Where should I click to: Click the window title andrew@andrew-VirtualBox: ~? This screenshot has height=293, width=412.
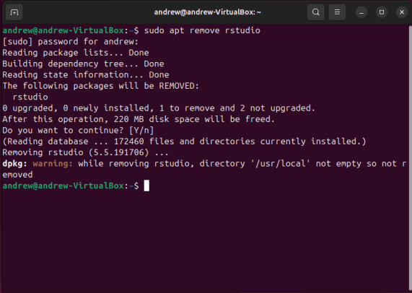[x=207, y=12]
